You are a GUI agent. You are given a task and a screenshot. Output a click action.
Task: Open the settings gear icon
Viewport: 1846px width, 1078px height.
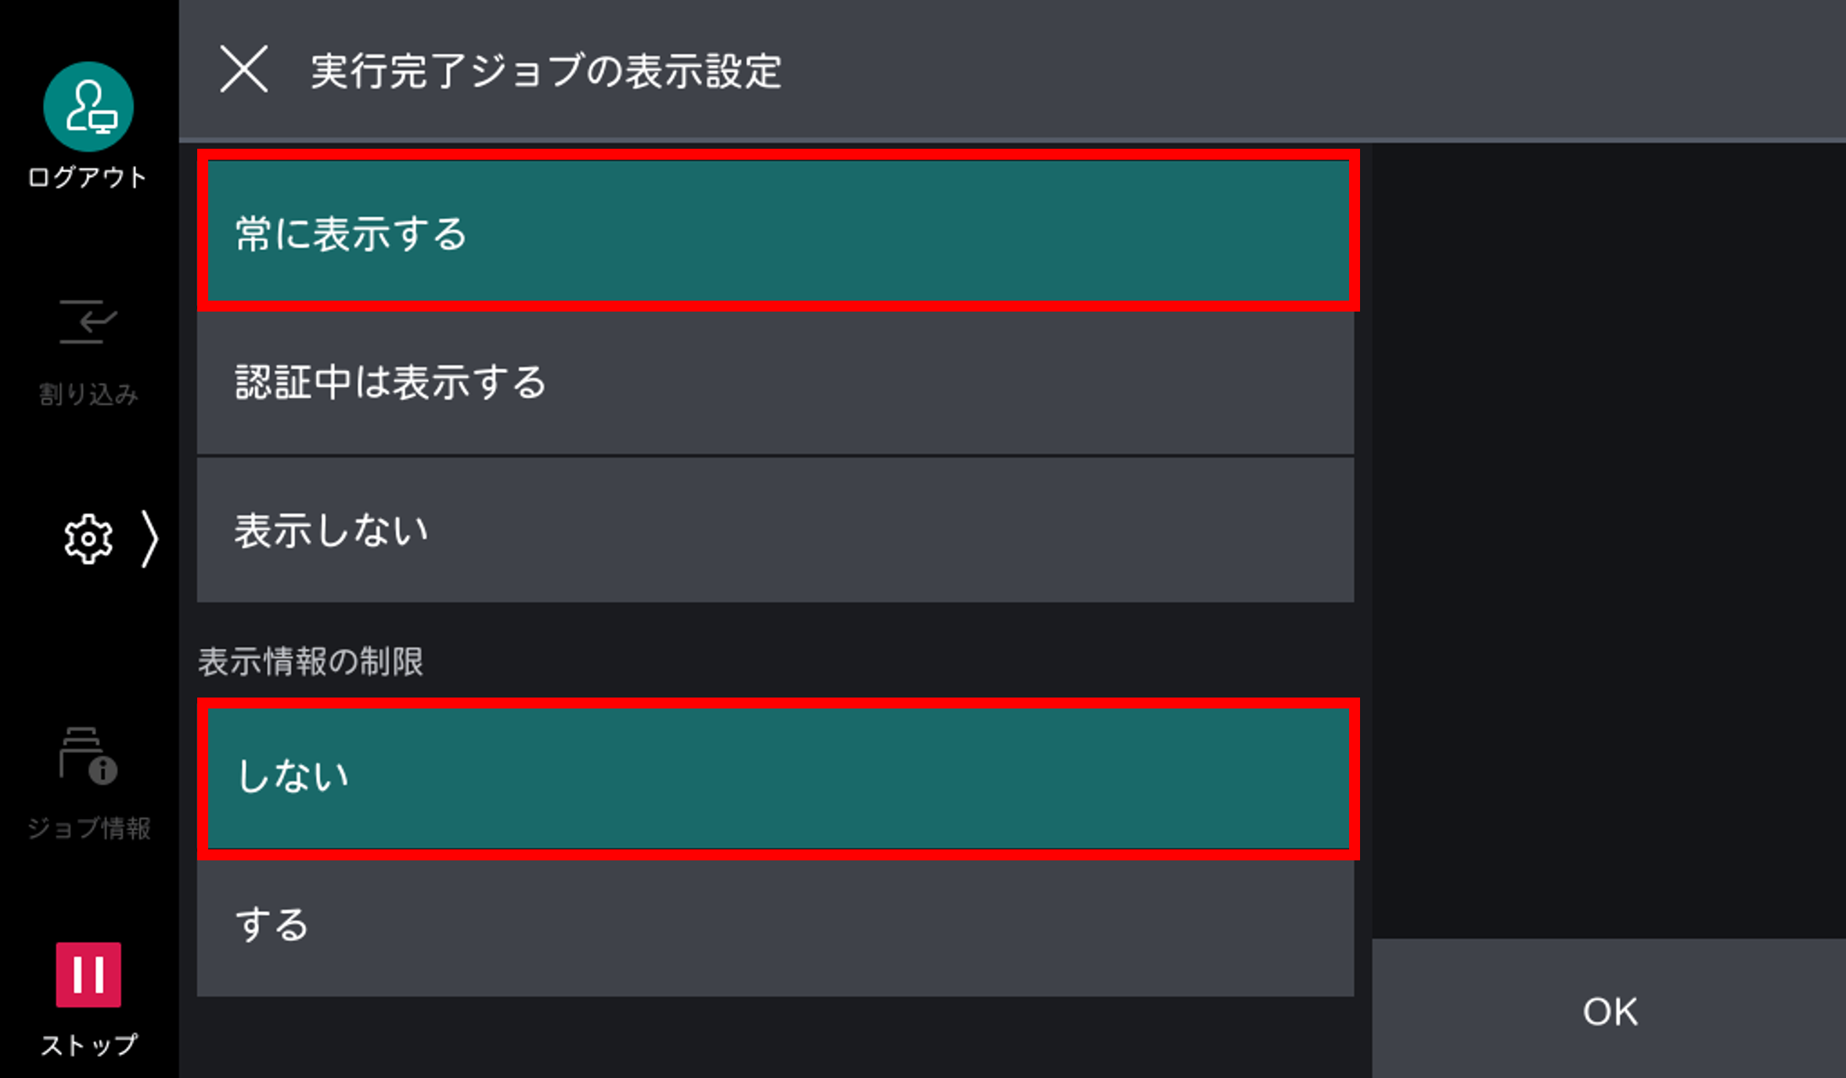(x=88, y=538)
